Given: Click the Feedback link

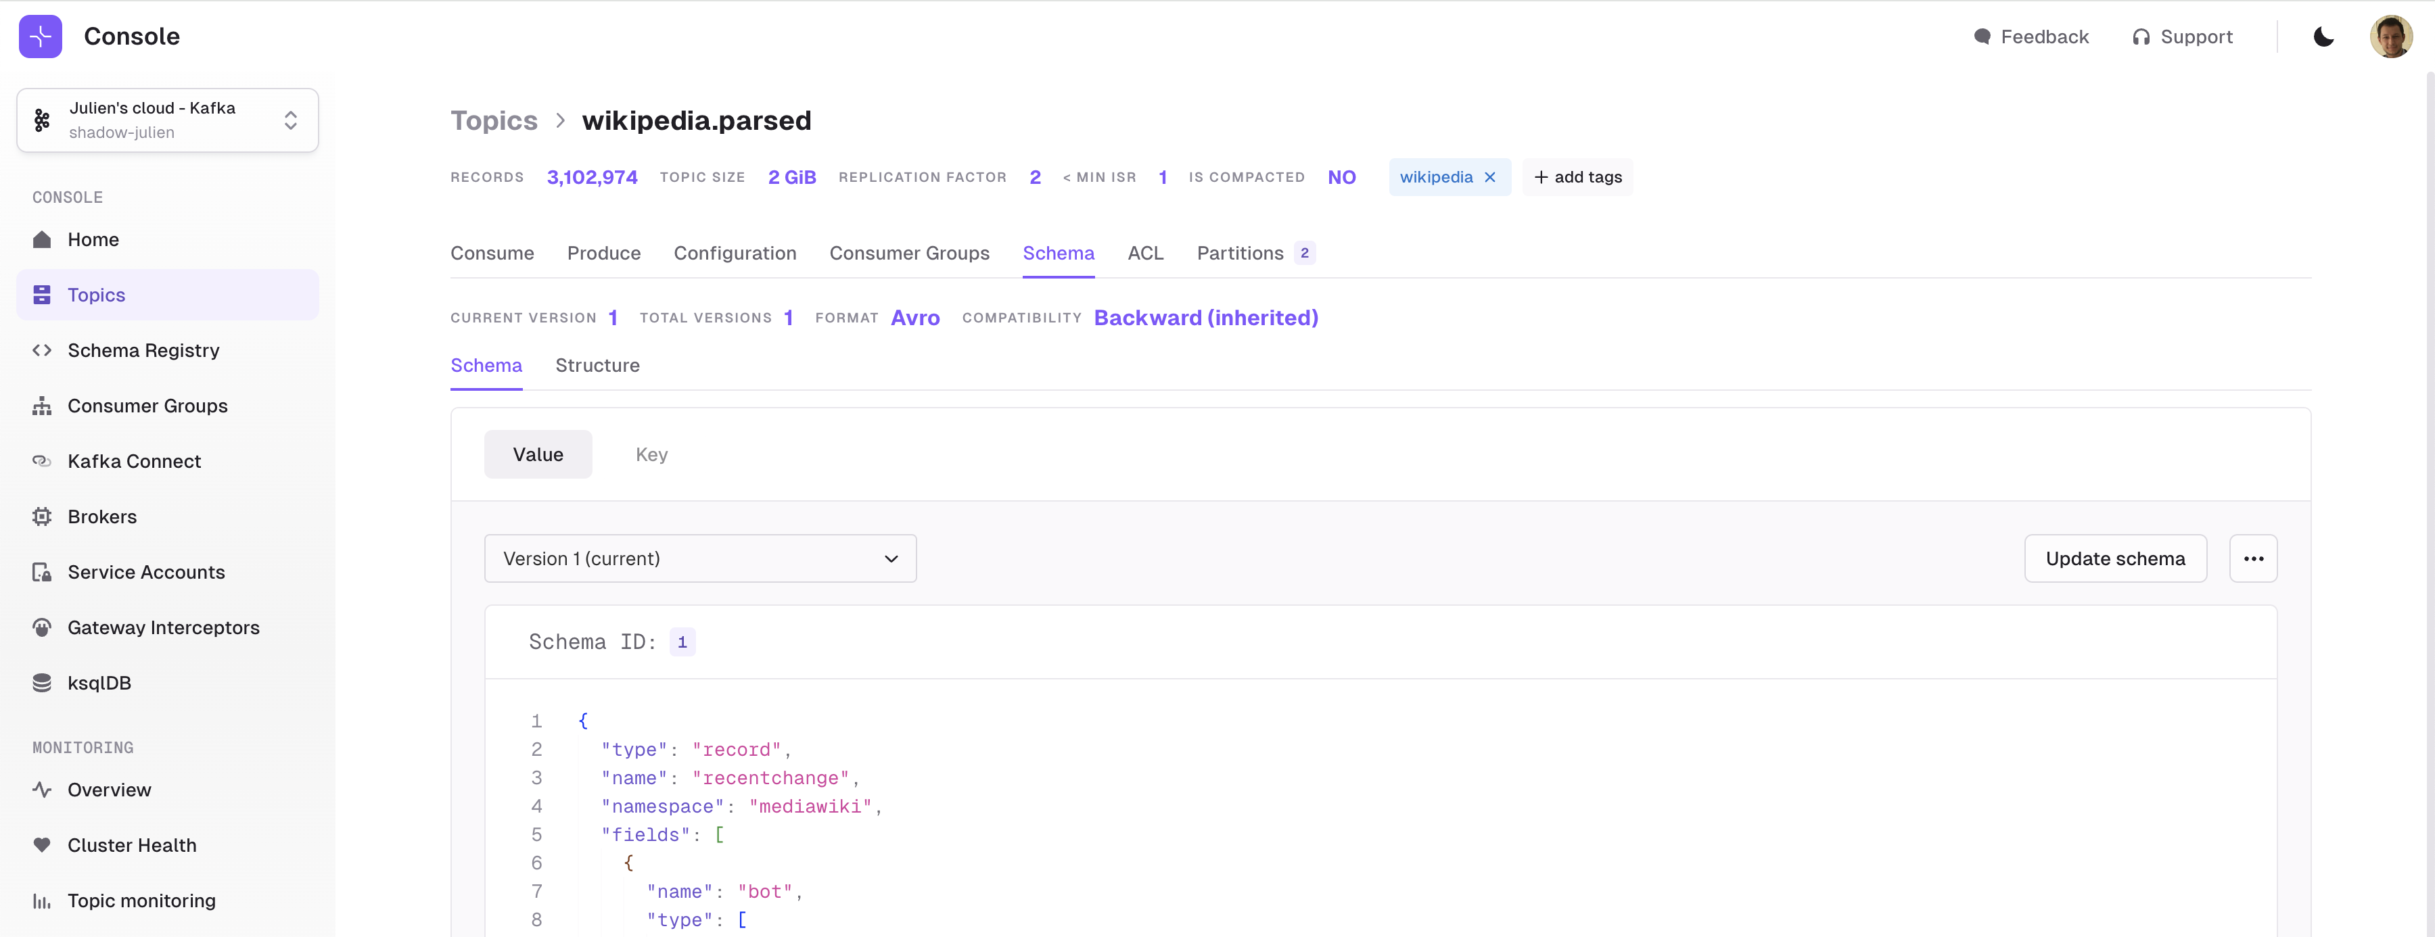Looking at the screenshot, I should (x=2031, y=37).
